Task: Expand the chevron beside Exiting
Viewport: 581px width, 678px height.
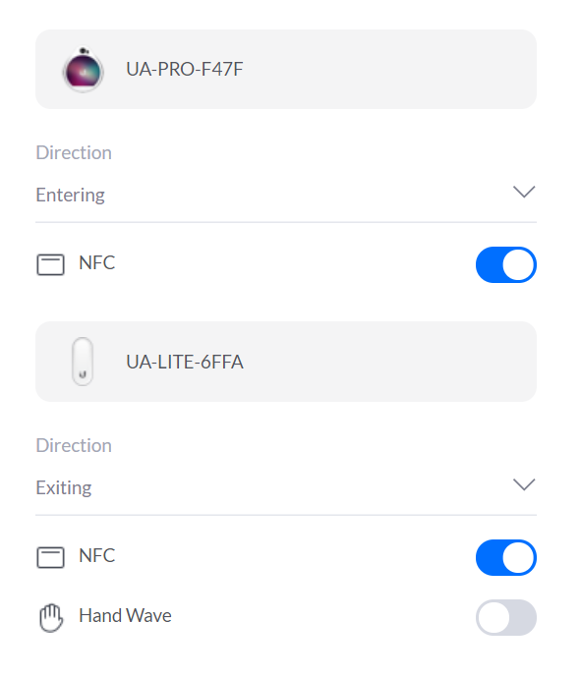Action: pos(524,484)
